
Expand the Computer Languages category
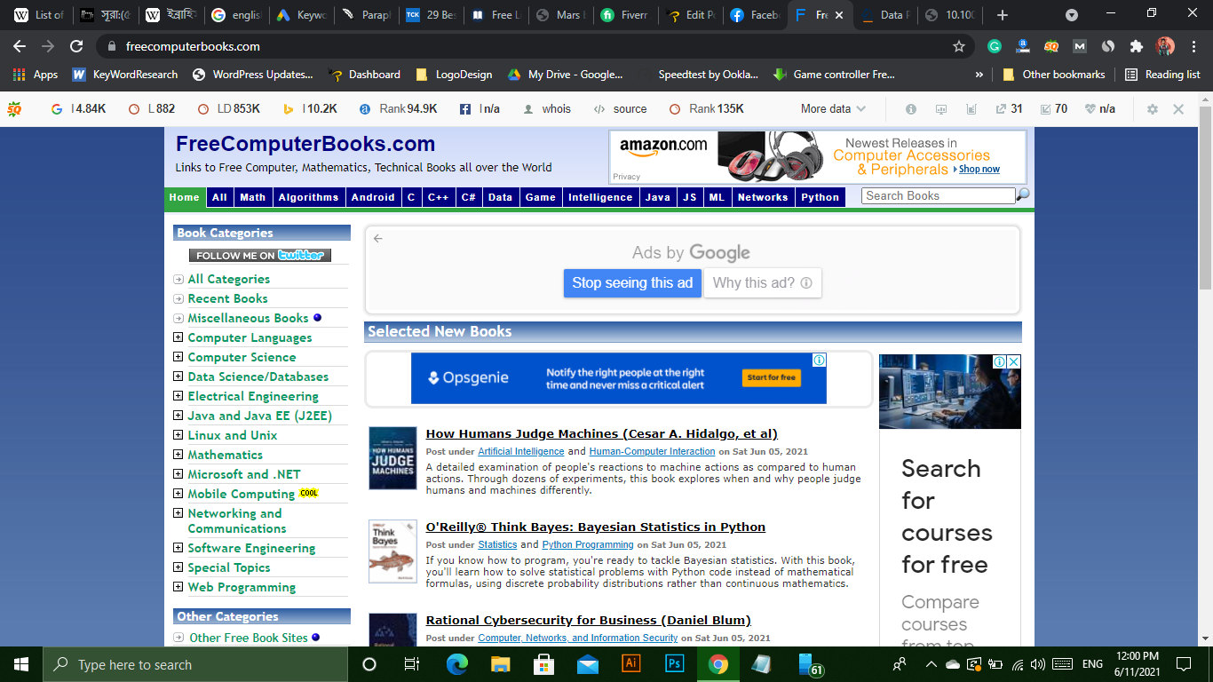click(178, 337)
